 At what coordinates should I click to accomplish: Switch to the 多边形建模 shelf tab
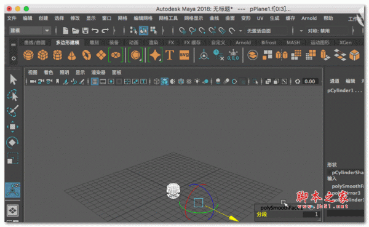click(x=68, y=42)
